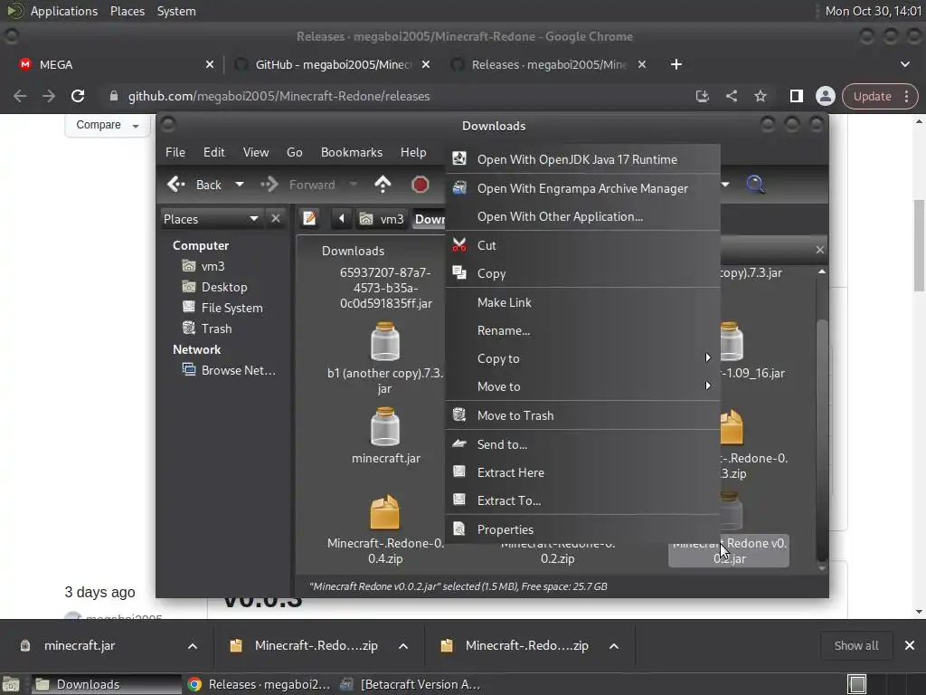Open the Places sidebar dropdown

tap(212, 219)
